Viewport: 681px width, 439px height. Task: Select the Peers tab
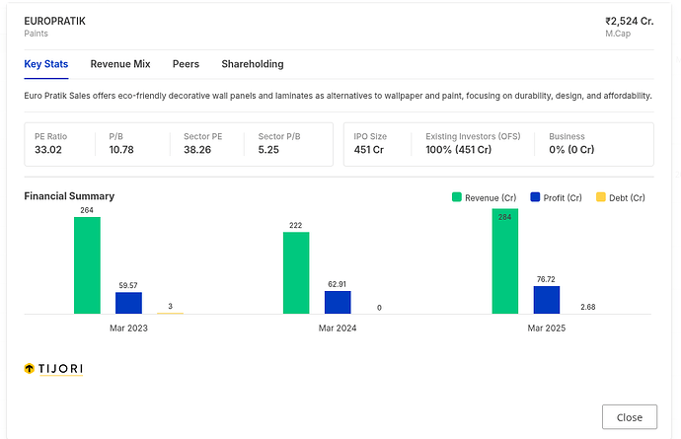(186, 64)
